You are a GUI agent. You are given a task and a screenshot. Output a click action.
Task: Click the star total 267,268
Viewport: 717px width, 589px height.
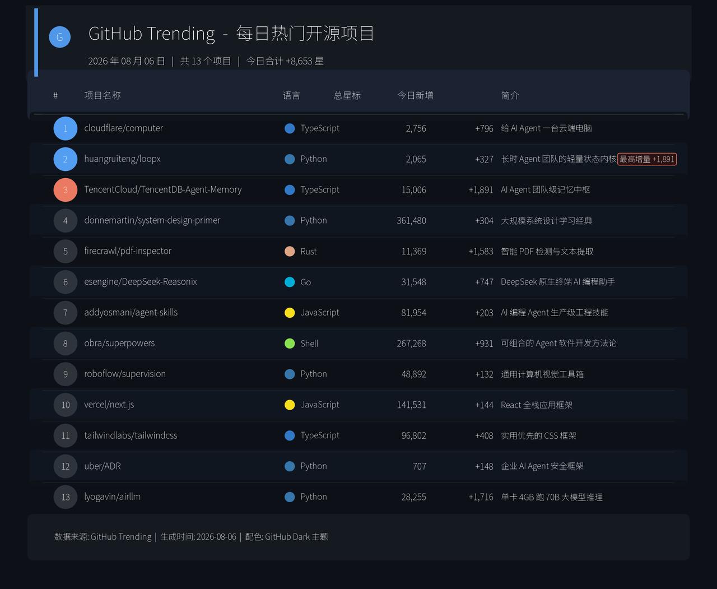(x=411, y=344)
